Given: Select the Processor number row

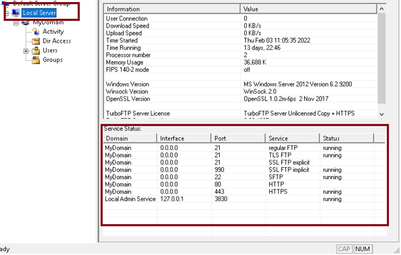Looking at the screenshot, I should 240,55.
